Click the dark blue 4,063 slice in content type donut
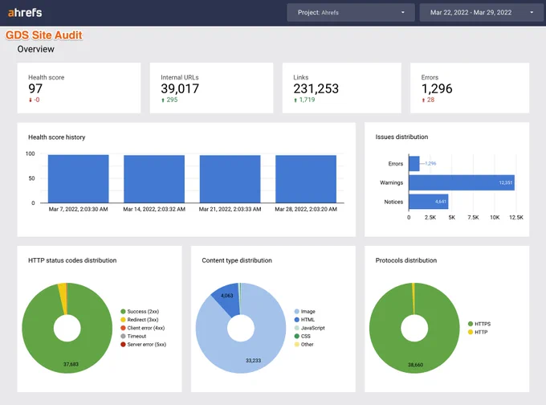The height and width of the screenshot is (405, 546). 228,299
